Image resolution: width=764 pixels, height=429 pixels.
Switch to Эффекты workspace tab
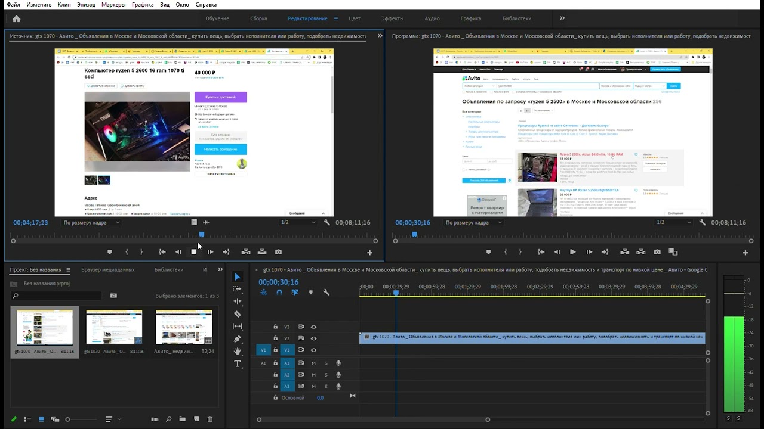point(392,18)
